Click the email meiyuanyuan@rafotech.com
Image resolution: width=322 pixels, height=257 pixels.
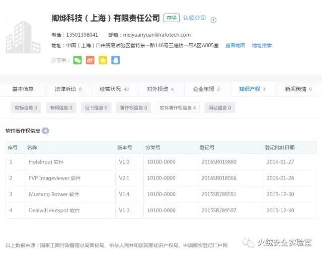[x=156, y=35]
